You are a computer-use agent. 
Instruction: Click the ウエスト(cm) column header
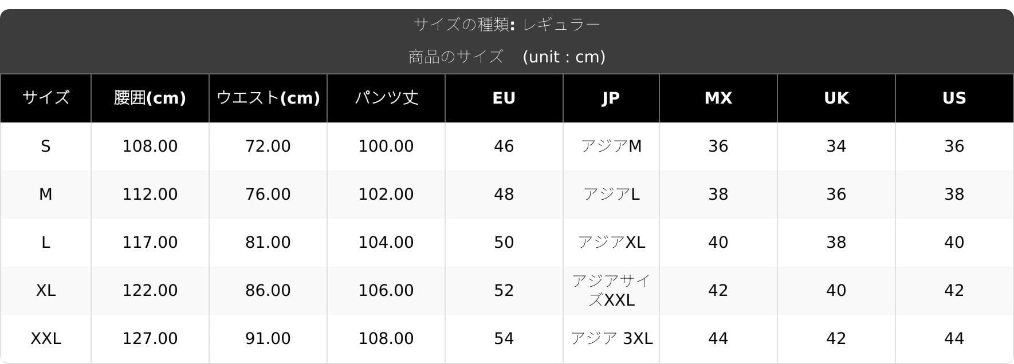click(268, 98)
